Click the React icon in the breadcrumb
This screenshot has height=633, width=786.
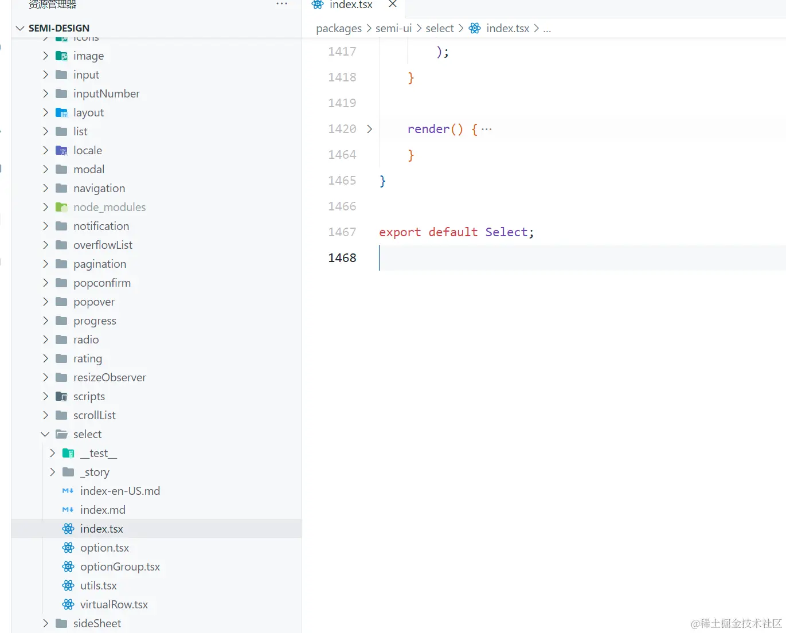click(x=475, y=28)
